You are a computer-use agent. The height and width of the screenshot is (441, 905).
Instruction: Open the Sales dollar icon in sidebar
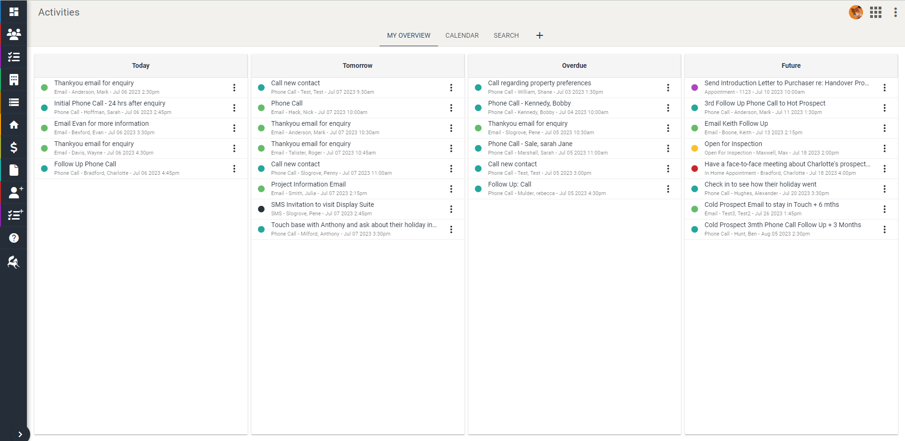click(14, 147)
